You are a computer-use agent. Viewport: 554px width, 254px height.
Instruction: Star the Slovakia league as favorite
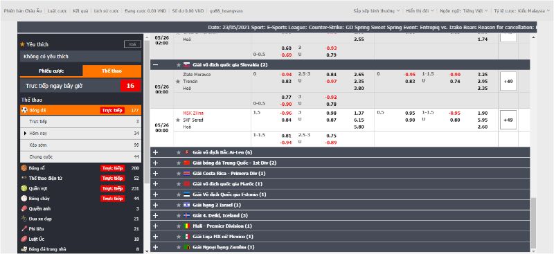click(x=179, y=64)
